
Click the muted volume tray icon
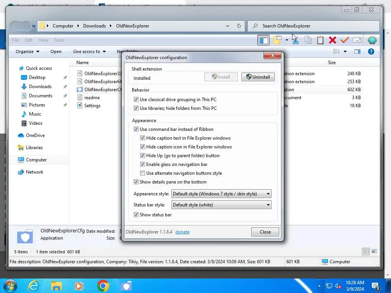pos(338,286)
